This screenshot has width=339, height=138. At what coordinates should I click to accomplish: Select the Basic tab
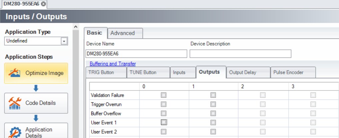click(94, 33)
